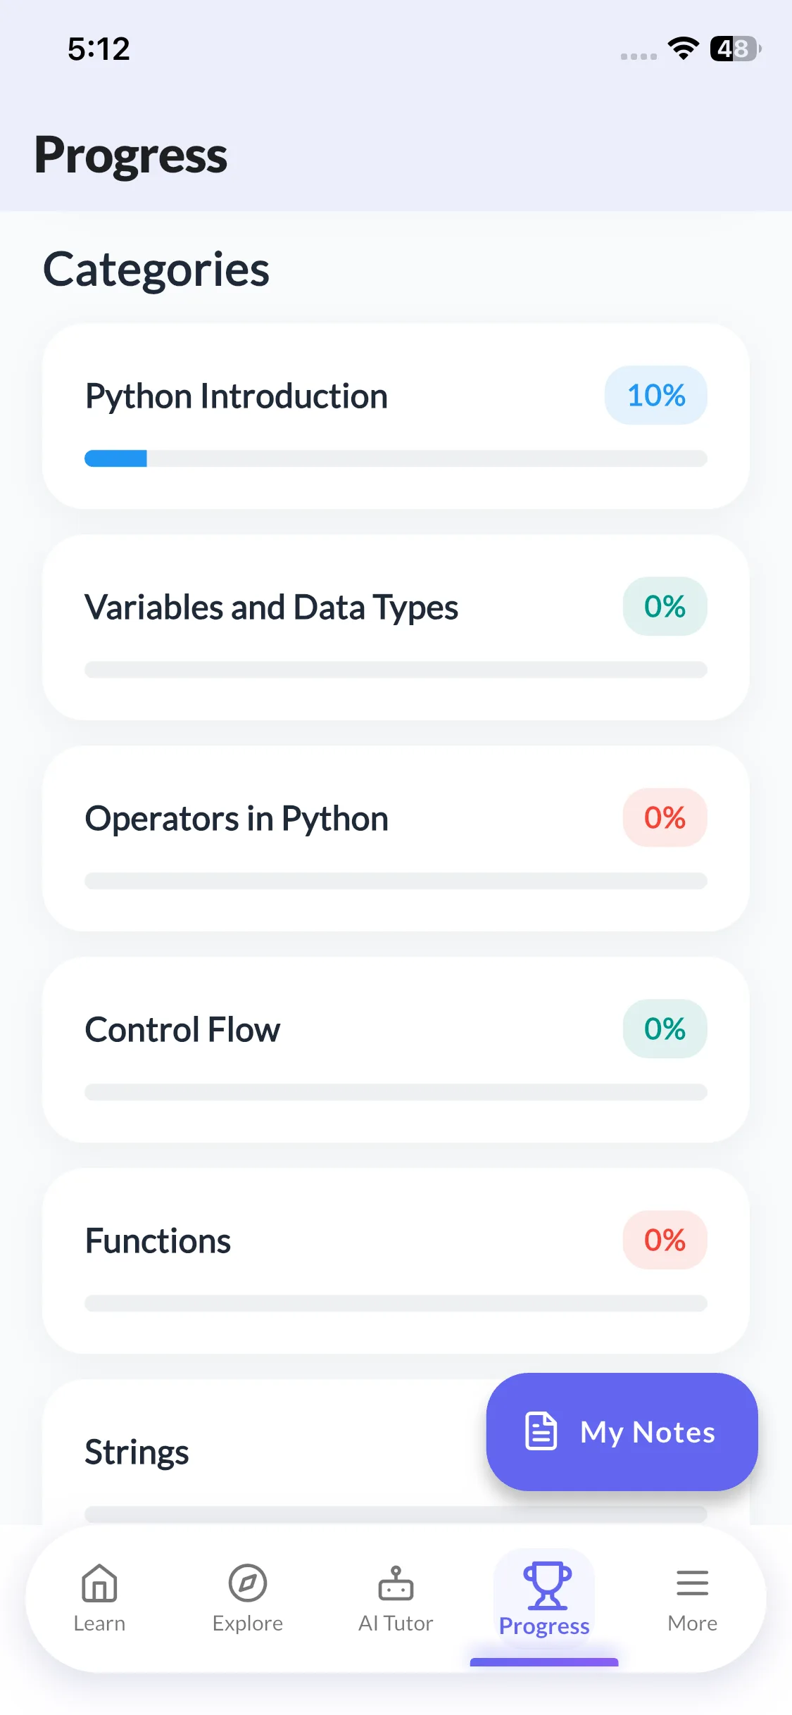Tap the Learn home icon
Viewport: 792px width, 1715px height.
(99, 1583)
